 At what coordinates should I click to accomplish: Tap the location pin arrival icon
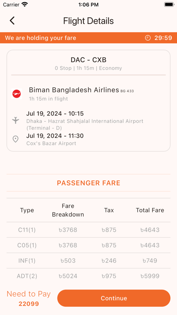tap(15, 139)
